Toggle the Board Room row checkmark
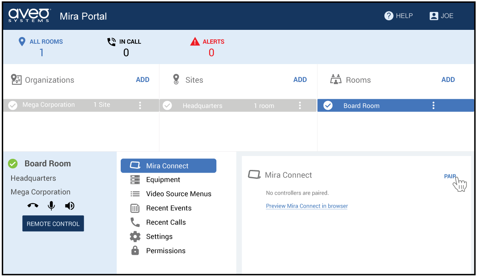The height and width of the screenshot is (277, 478). (x=328, y=105)
